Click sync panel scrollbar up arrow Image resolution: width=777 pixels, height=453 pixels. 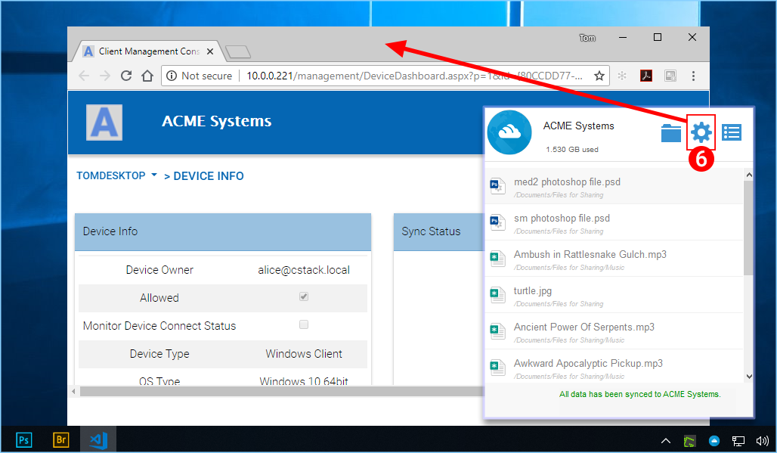(749, 175)
